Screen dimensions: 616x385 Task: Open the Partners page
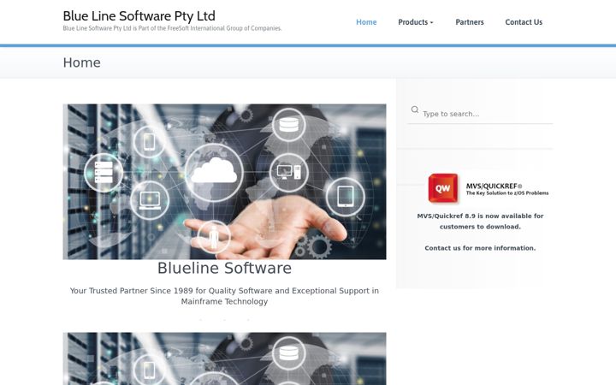[470, 22]
